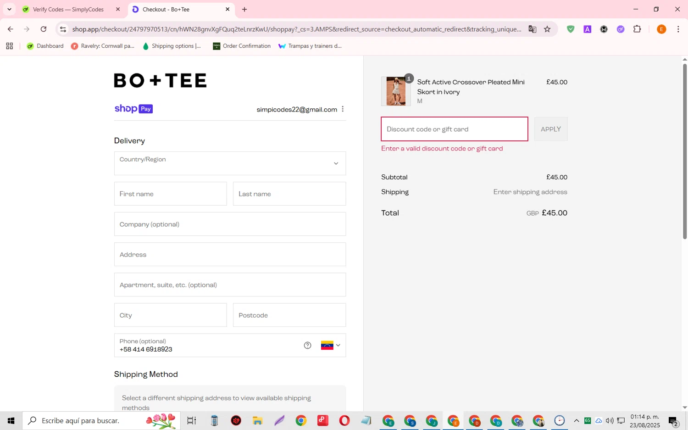Image resolution: width=688 pixels, height=430 pixels.
Task: Change phone country code flag dropdown
Action: (331, 345)
